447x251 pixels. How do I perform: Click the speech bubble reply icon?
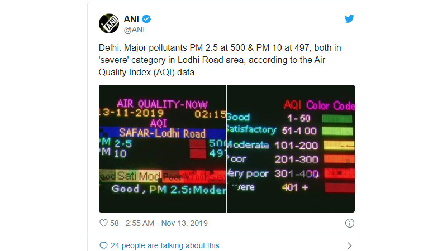pyautogui.click(x=103, y=245)
